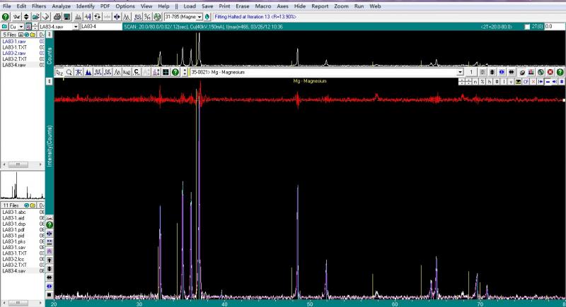The image size is (566, 307).
Task: Select the zoom magnifier tool in floating toolbar
Action: tap(69, 72)
